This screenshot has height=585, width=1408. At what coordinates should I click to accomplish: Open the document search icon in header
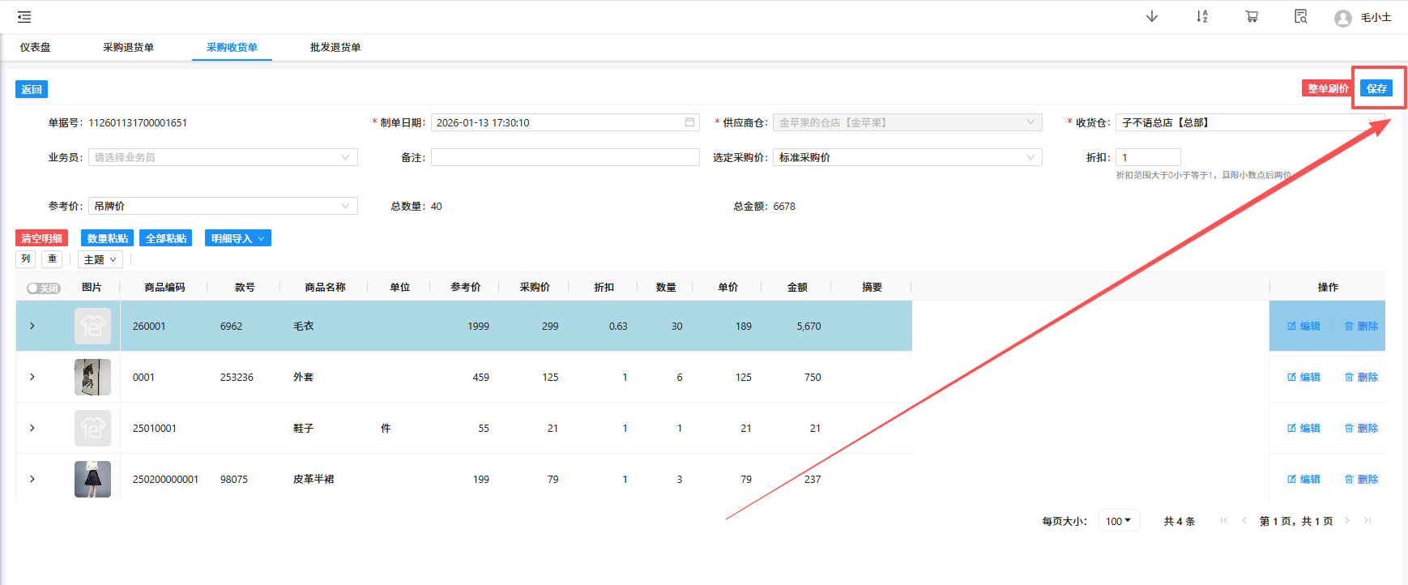pos(1300,17)
